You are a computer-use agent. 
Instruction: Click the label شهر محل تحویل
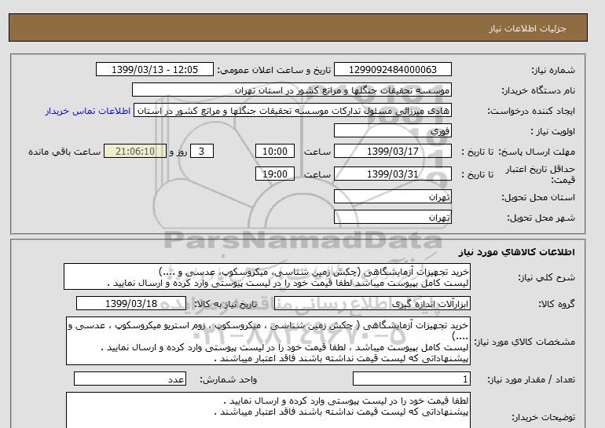[541, 218]
